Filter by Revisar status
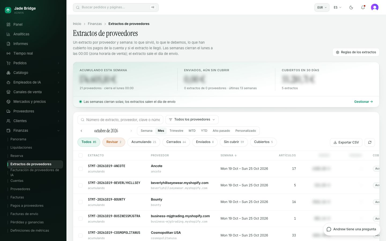 click(114, 142)
